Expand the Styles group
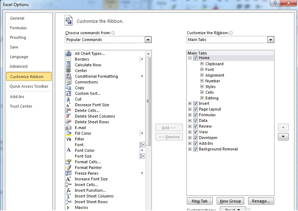Image resolution: width=298 pixels, height=211 pixels. [202, 87]
